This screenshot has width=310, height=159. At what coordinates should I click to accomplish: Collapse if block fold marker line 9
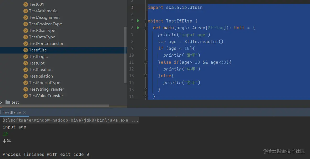[146, 49]
